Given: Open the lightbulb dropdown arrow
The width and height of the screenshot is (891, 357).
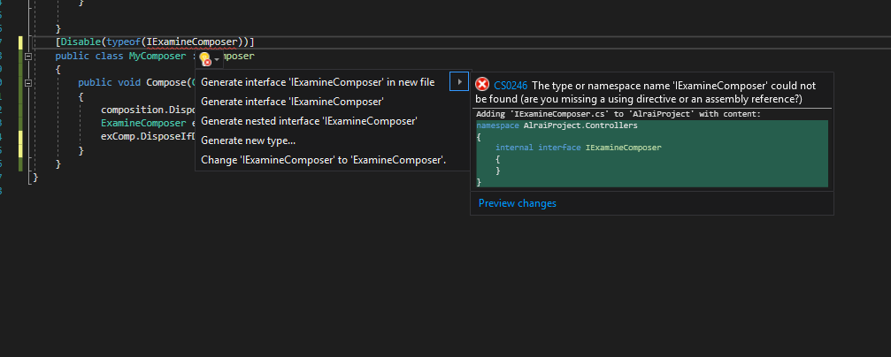Looking at the screenshot, I should 217,58.
